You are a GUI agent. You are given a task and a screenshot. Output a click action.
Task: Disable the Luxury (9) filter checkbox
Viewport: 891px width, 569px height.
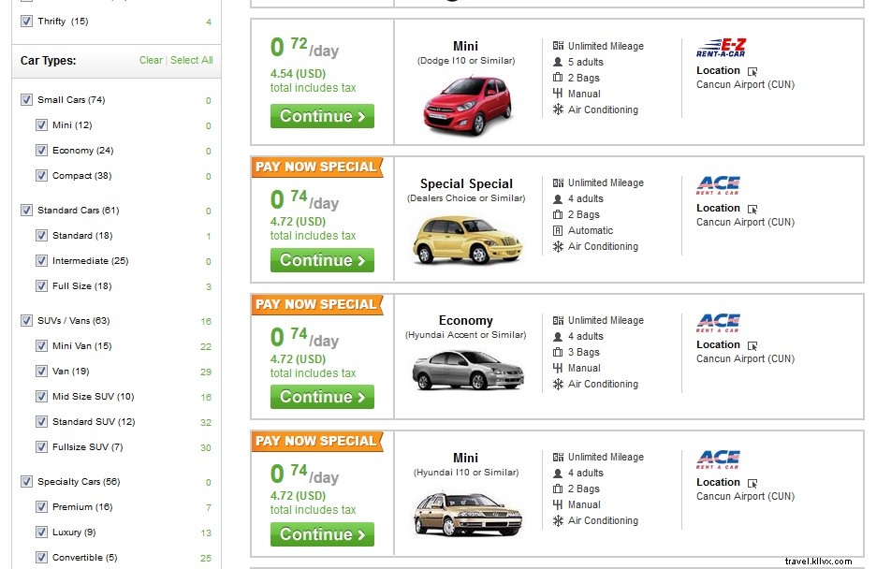tap(41, 533)
